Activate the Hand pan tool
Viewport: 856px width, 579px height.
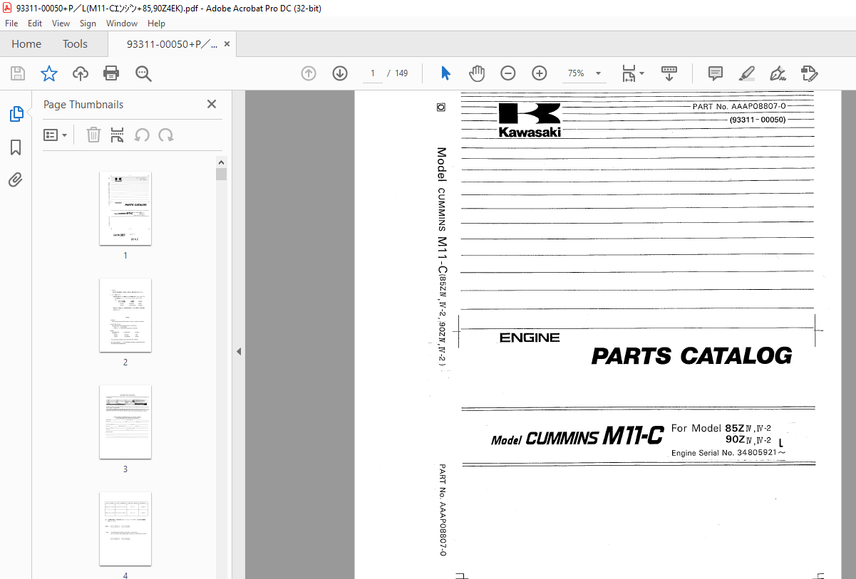click(476, 73)
